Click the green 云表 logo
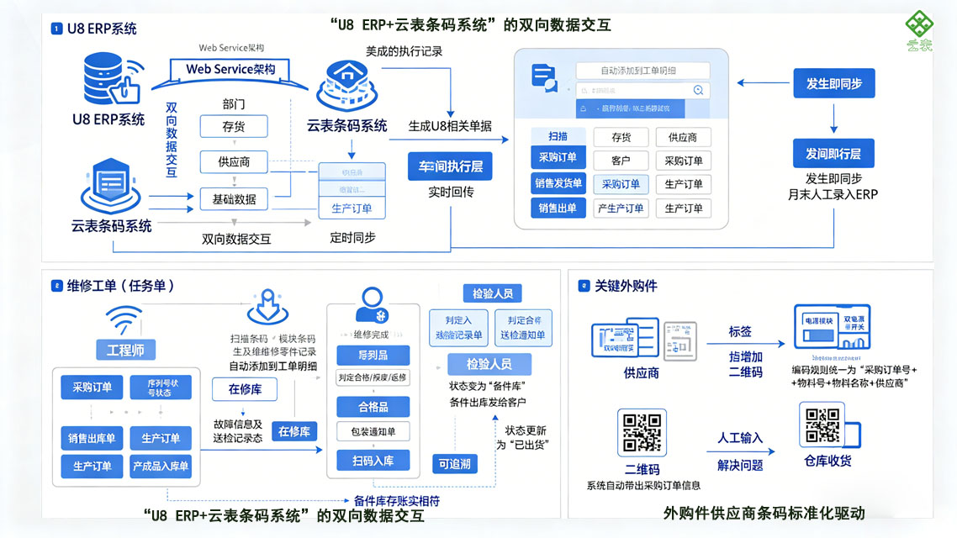Screen dimensions: 957x538 click(x=919, y=31)
